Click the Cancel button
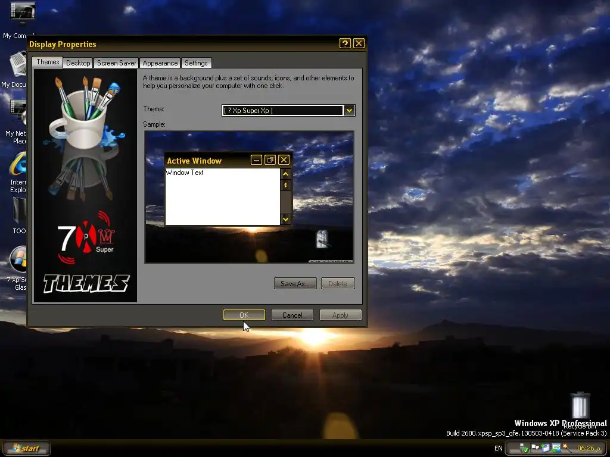 (x=292, y=315)
